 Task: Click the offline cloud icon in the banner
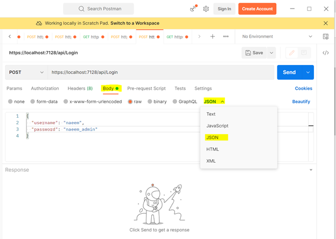(39, 23)
